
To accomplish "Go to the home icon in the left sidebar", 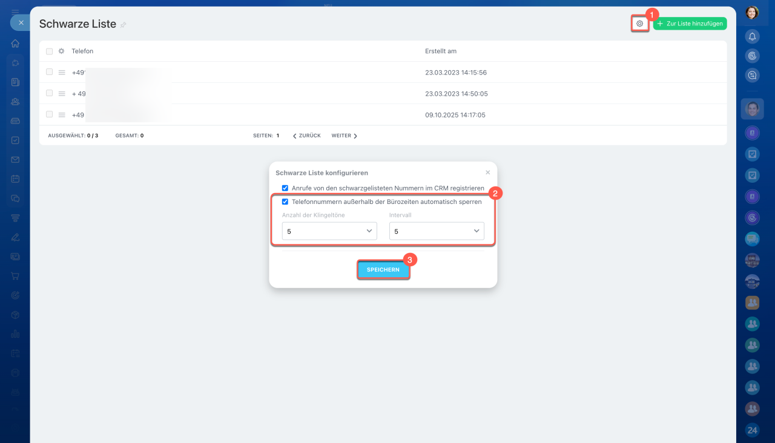I will tap(15, 44).
